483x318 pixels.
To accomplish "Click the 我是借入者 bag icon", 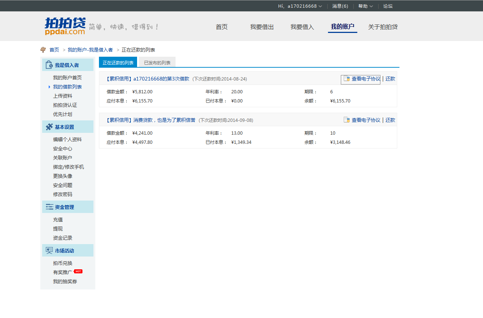I will (x=49, y=65).
